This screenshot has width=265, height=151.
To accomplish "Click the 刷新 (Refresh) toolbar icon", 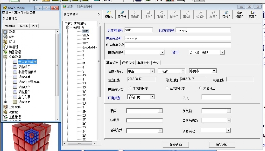I will (213, 14).
